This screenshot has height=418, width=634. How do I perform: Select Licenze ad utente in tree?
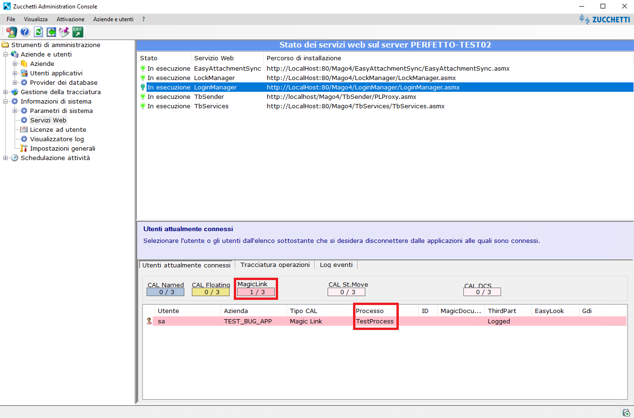pos(58,129)
